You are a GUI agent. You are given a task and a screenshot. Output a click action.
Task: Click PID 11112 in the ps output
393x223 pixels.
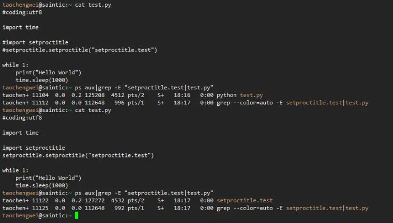click(x=41, y=103)
